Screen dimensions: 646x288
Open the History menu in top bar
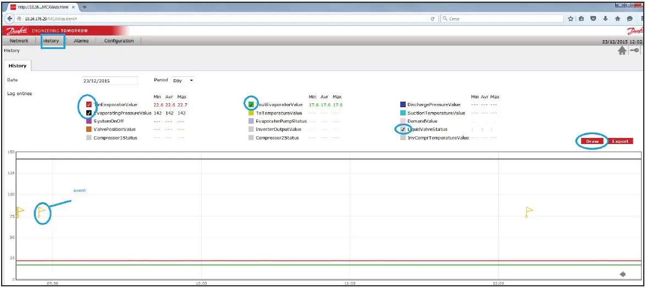tap(51, 41)
